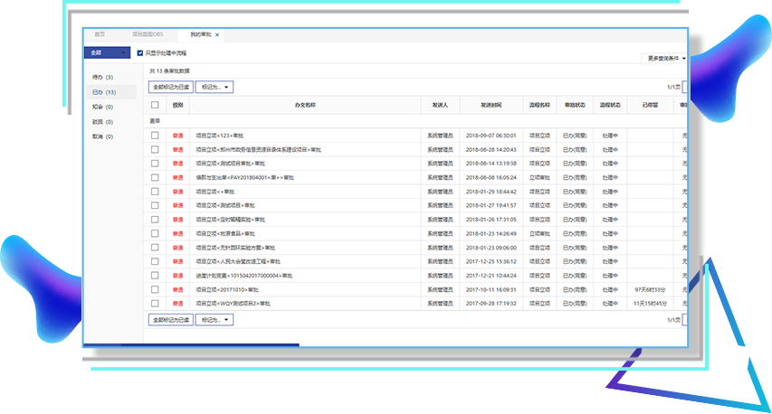The height and width of the screenshot is (414, 772).
Task: Switch to the 项目类型OBS tab
Action: pyautogui.click(x=144, y=34)
